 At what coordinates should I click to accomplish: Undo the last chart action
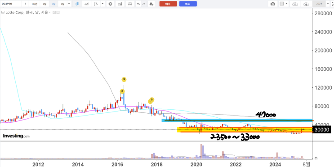click(x=138, y=4)
